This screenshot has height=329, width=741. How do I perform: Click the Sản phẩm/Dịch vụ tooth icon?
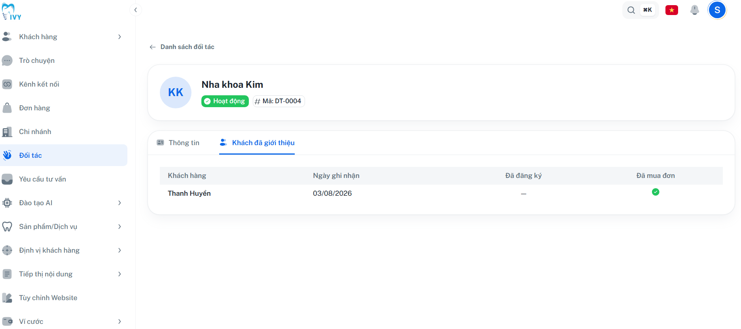7,227
